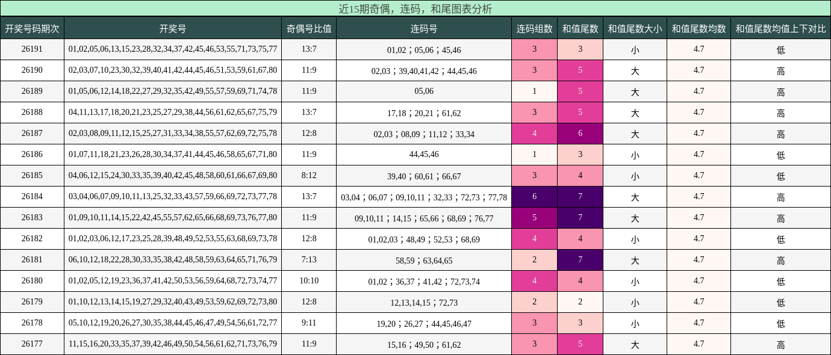The image size is (831, 355).
Task: Select issue number 26182
Action: (32, 239)
